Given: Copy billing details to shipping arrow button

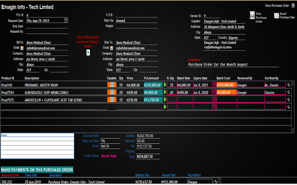Looking at the screenshot, I should coord(88,53).
